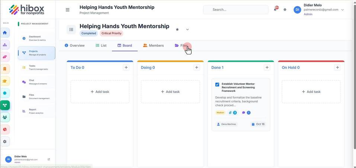Expand the Didier Melo account dropdown
The image size is (356, 168).
click(x=343, y=10)
